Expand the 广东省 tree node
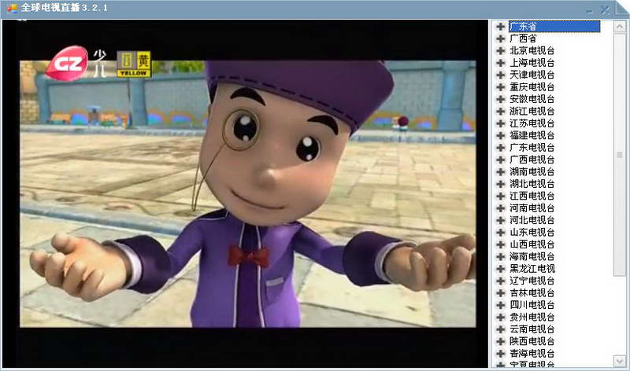 501,27
